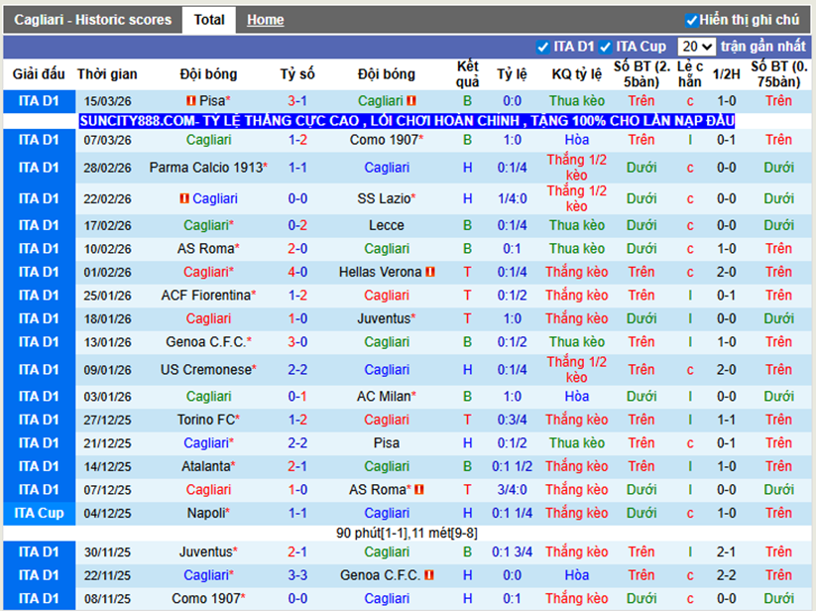Toggle the Hiển thị ghi chú checkbox
This screenshot has width=816, height=611.
691,20
